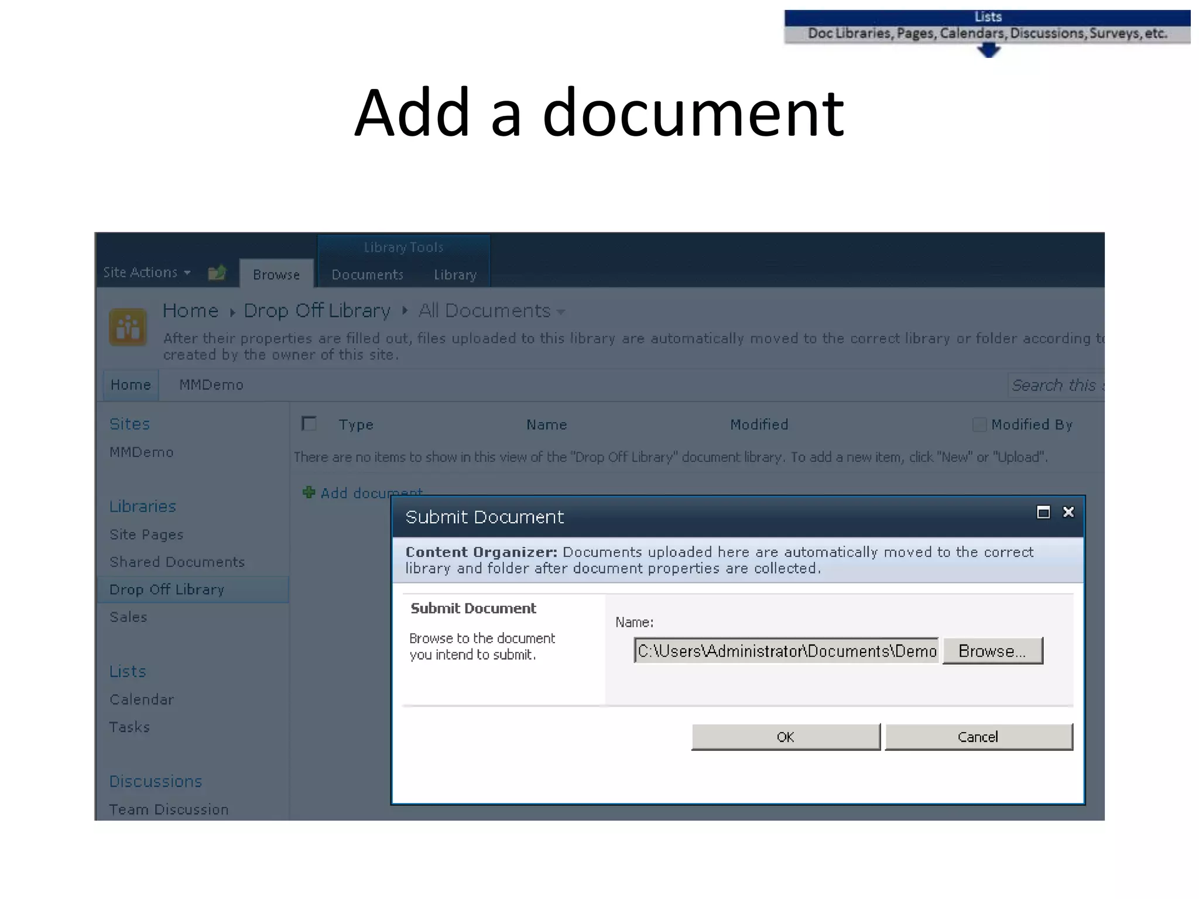Open Site Pages library
The width and height of the screenshot is (1199, 899).
(x=146, y=534)
